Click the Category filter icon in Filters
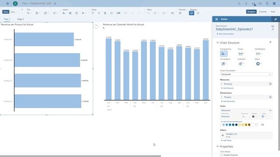 223,135
